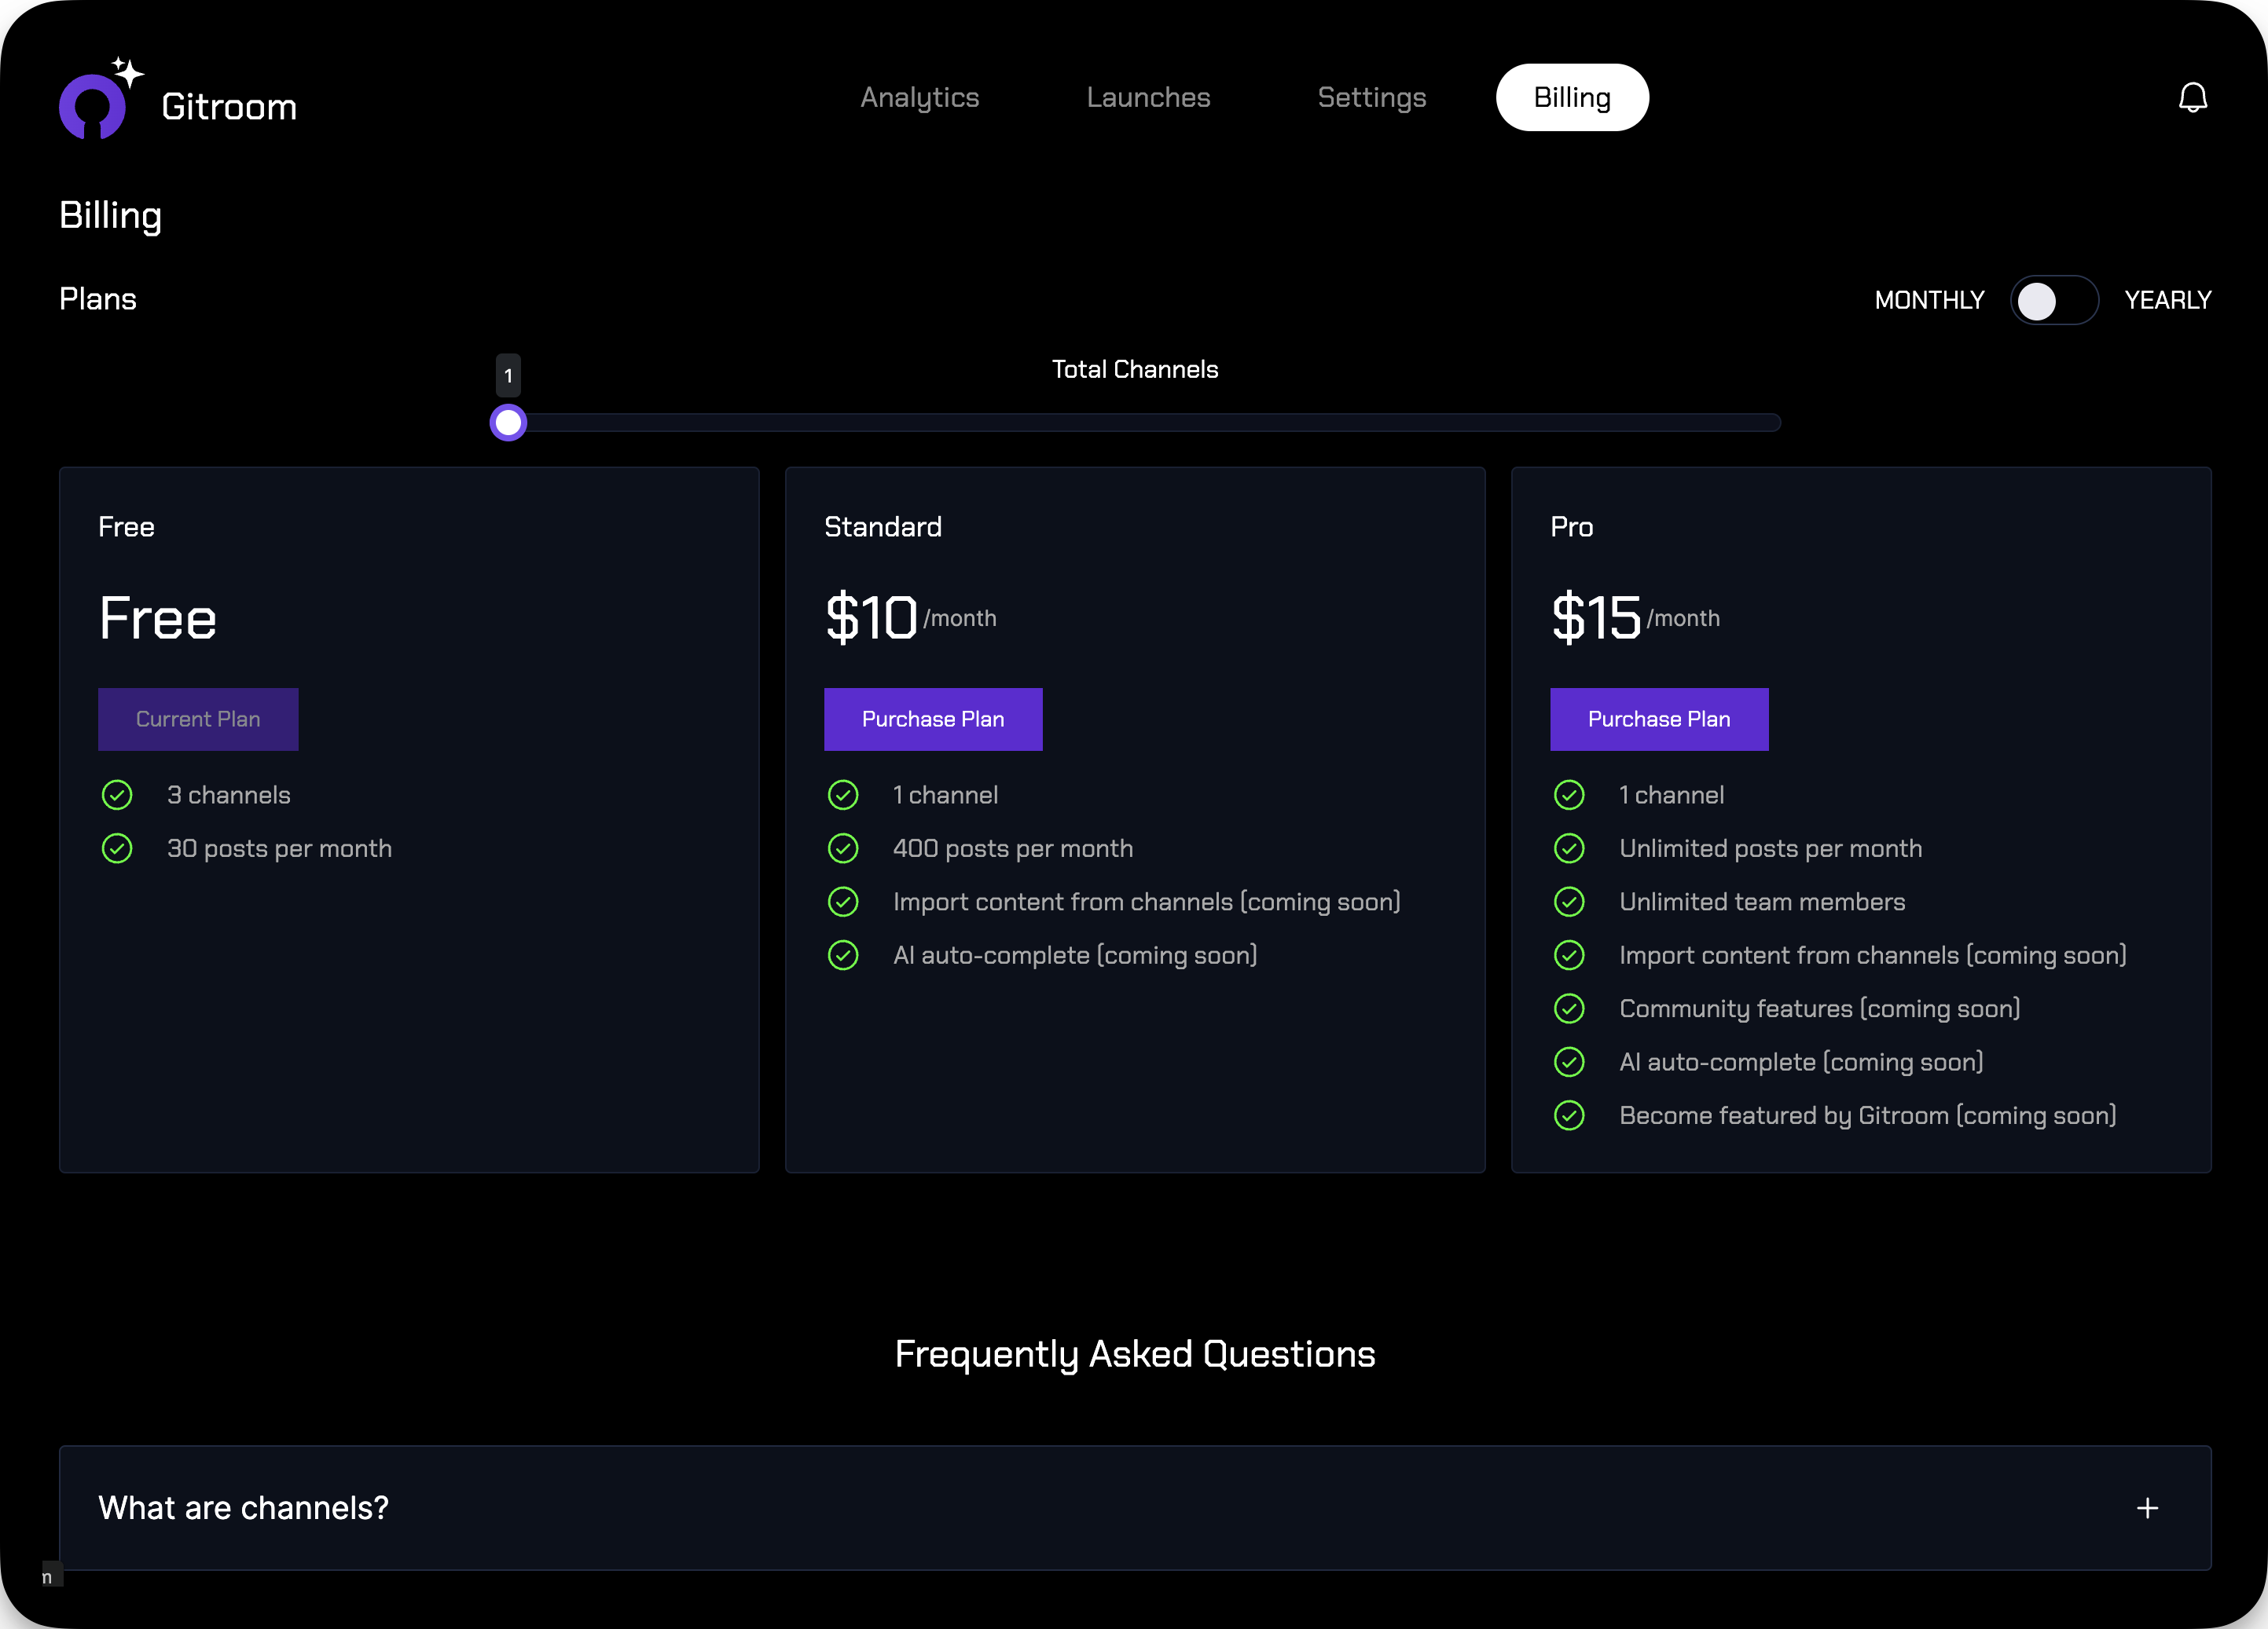2268x1629 pixels.
Task: Expand FAQ with the plus icon
Action: (x=2147, y=1508)
